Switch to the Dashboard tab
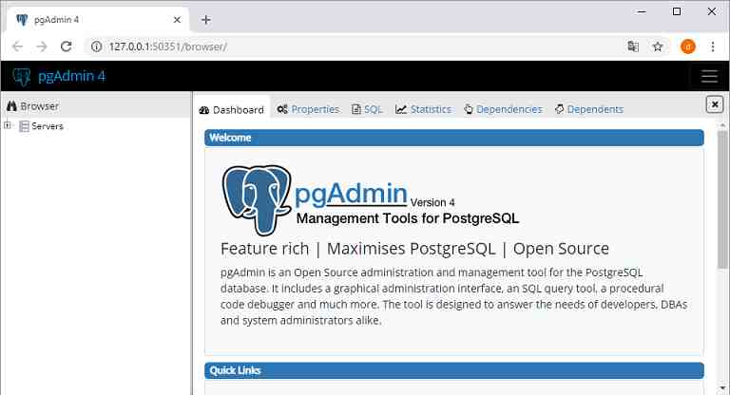This screenshot has width=730, height=395. point(231,110)
